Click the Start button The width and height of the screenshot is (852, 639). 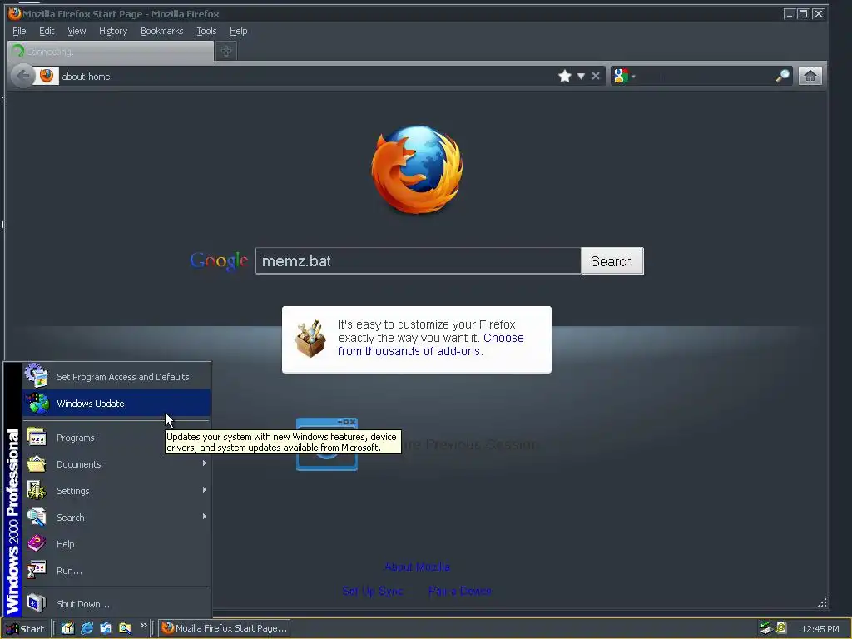click(24, 629)
